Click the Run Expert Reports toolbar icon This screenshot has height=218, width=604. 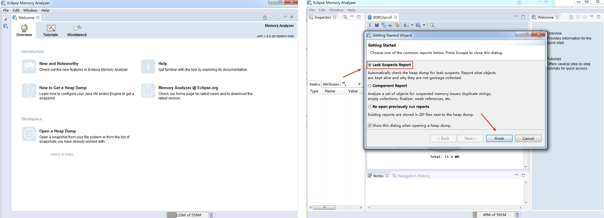pyautogui.click(x=406, y=25)
